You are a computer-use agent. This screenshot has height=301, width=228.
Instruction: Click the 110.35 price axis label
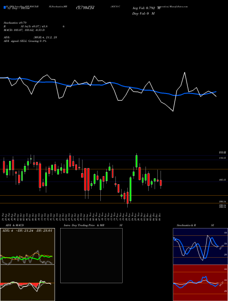pos(222,158)
